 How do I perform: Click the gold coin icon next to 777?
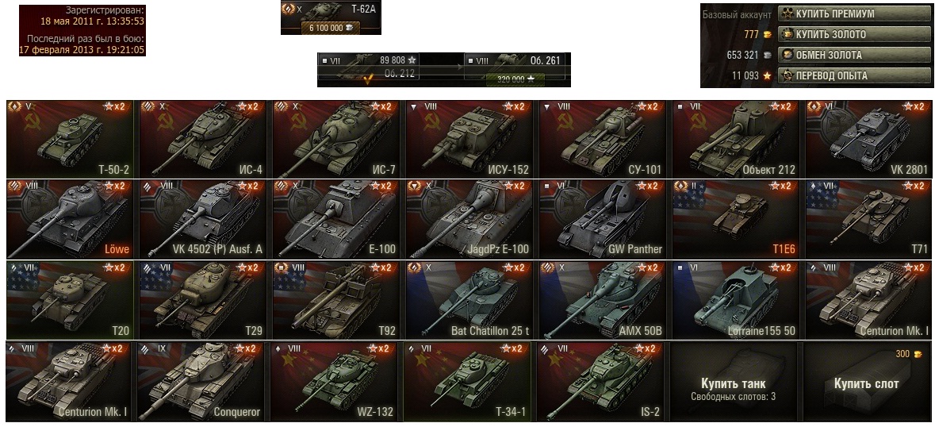pos(767,35)
